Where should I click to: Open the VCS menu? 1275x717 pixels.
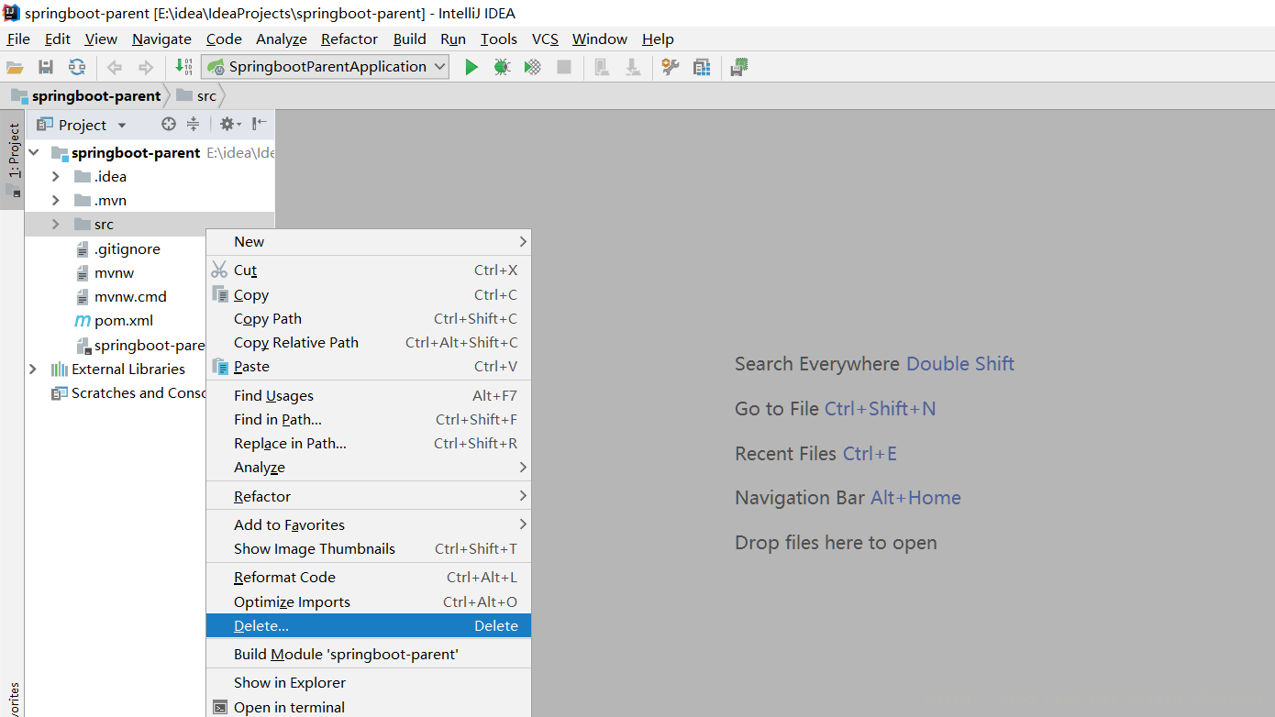click(x=545, y=39)
